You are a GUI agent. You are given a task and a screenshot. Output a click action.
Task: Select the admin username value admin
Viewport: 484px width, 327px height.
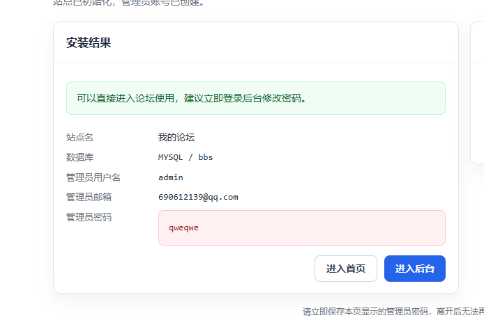[171, 177]
